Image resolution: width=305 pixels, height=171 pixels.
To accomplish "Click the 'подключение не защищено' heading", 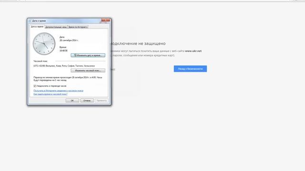I will coord(139,44).
